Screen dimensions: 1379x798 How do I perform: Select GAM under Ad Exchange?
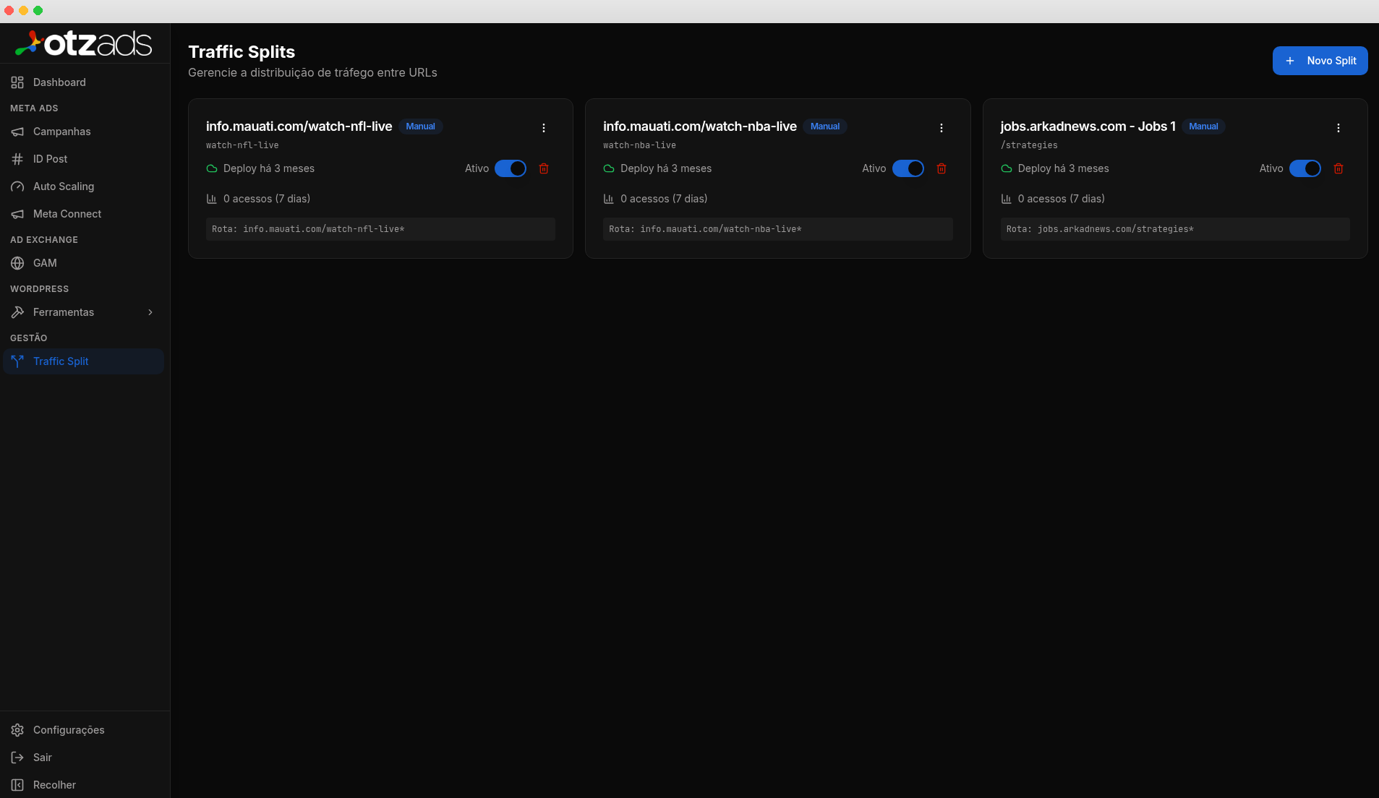tap(84, 263)
